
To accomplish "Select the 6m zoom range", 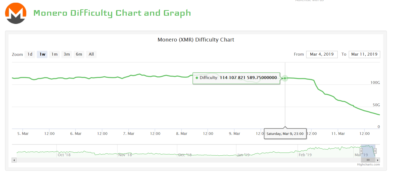I will click(x=79, y=54).
